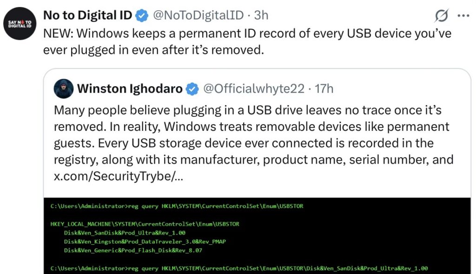Open the No to Digital ID display name

pos(87,15)
